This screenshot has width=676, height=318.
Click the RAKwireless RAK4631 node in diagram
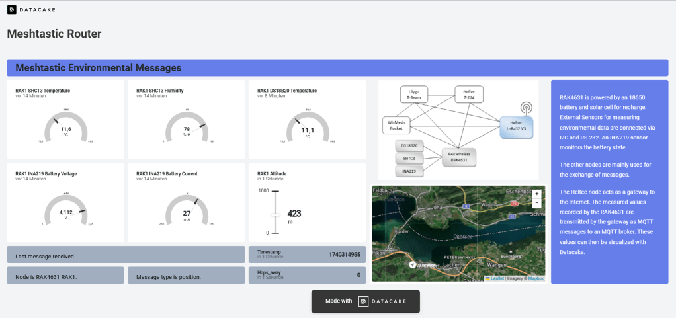pos(458,156)
